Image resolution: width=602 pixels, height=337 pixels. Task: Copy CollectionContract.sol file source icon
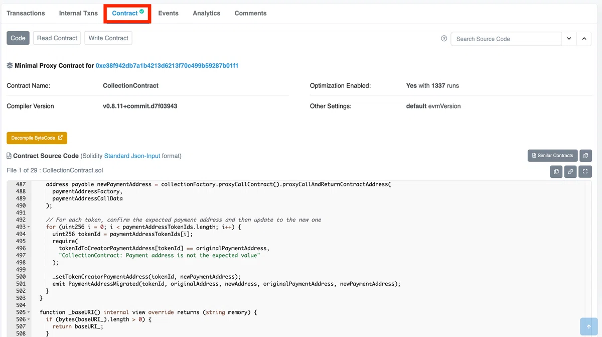[556, 172]
